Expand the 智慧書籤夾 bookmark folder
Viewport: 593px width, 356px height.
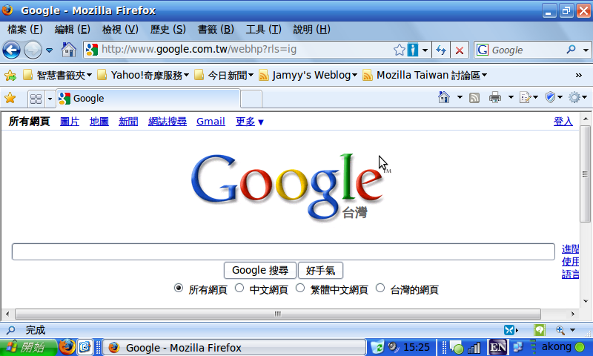pos(58,76)
